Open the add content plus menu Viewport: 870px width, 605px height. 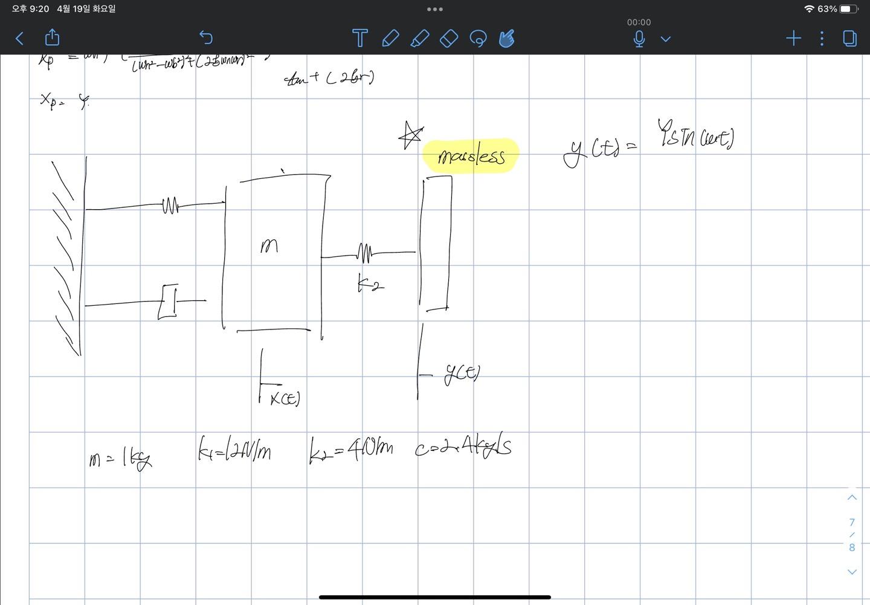[x=793, y=38]
